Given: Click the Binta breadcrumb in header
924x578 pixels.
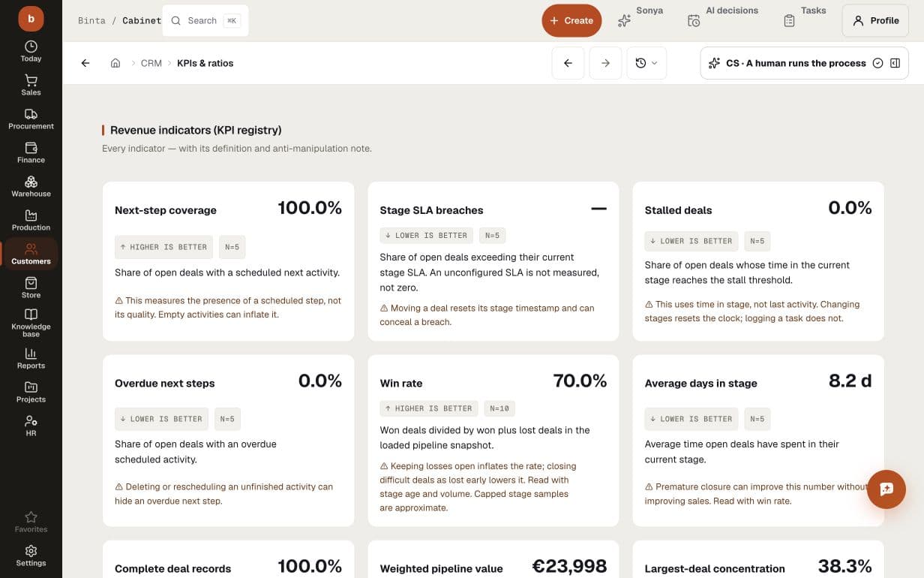Looking at the screenshot, I should pyautogui.click(x=91, y=20).
